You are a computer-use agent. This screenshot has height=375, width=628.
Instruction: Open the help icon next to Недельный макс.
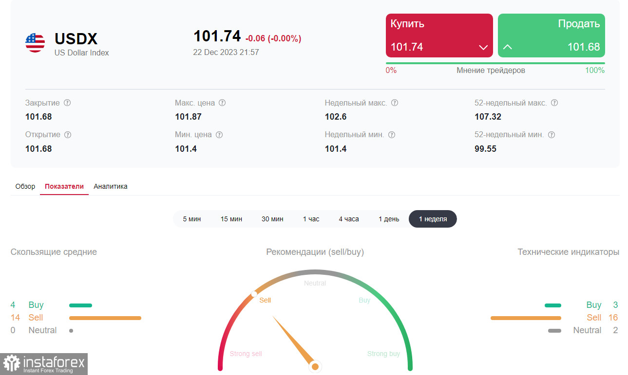395,103
